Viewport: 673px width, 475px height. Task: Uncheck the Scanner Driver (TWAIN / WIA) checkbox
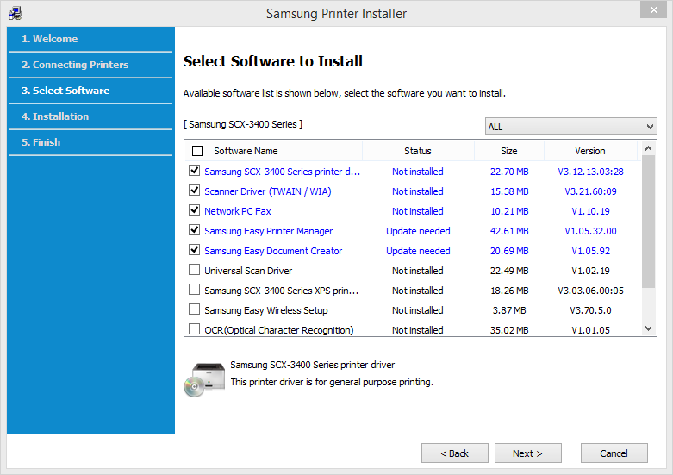point(195,191)
